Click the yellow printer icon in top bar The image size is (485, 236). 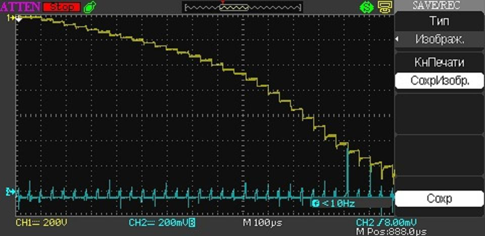point(384,7)
